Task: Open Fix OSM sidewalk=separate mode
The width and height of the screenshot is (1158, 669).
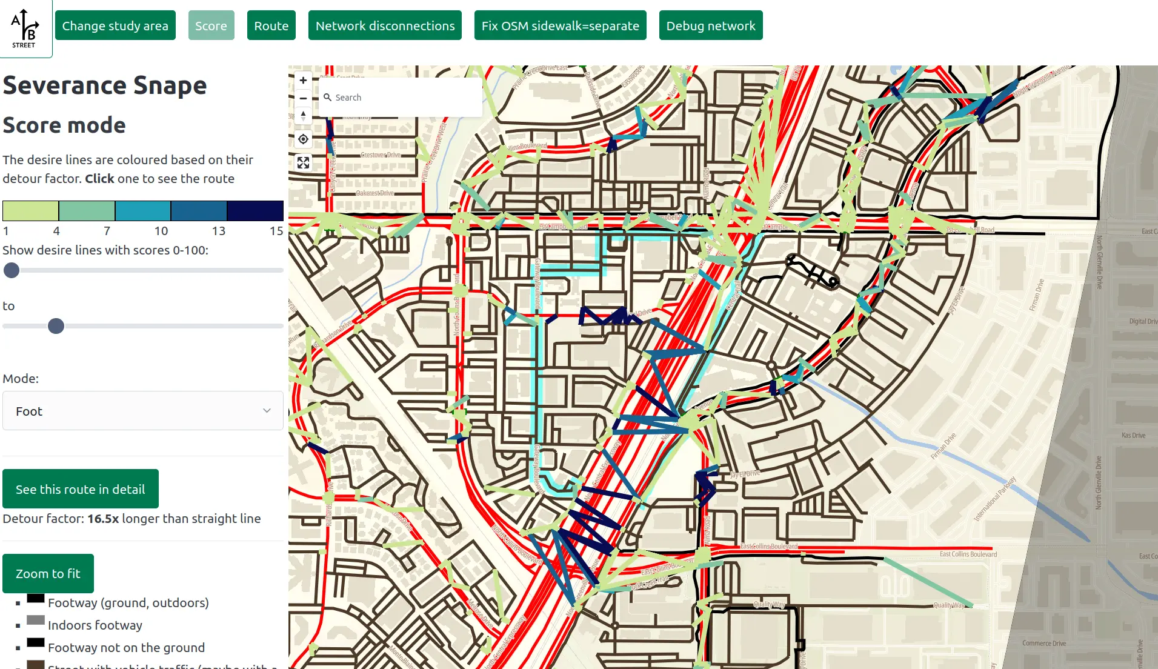Action: [x=560, y=25]
